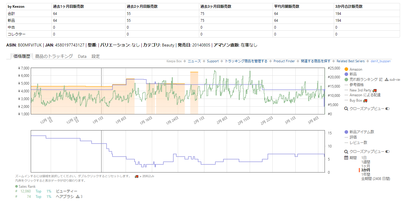The height and width of the screenshot is (202, 406).
Task: Select the New 3rd Party cart icon
Action: (x=374, y=91)
